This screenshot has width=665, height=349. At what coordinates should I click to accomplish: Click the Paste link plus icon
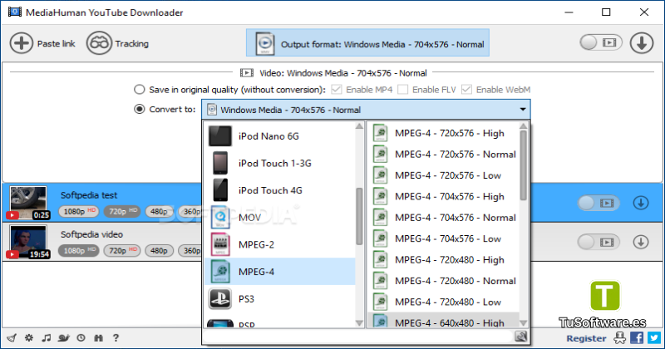click(x=22, y=43)
